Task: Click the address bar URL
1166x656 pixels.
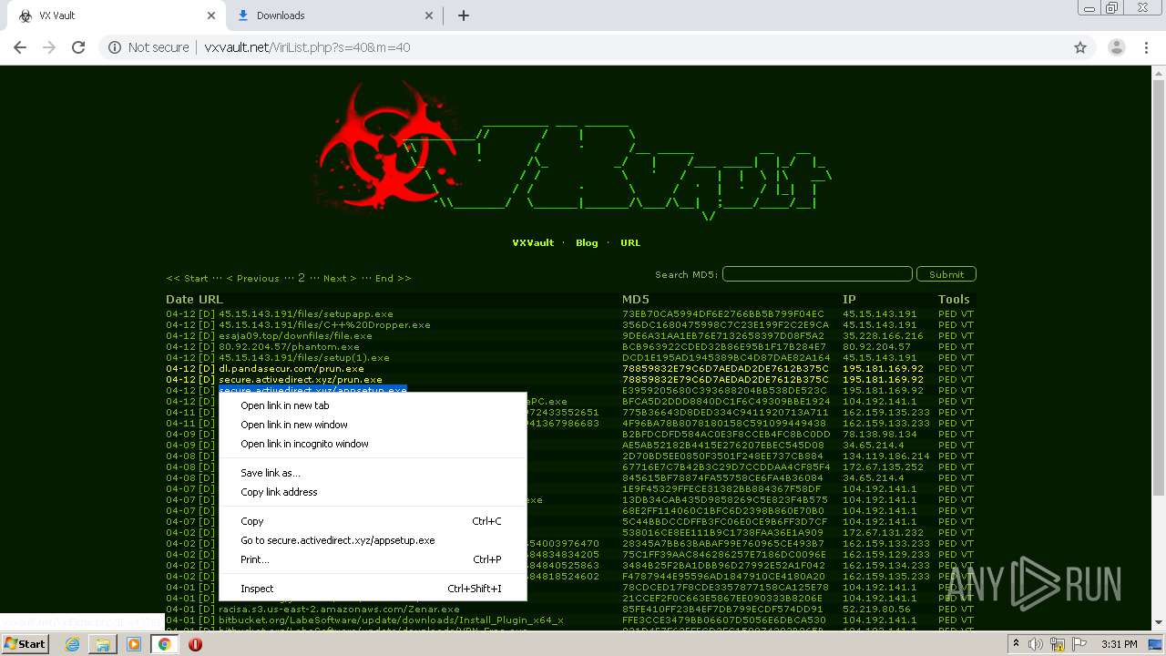Action: 307,47
